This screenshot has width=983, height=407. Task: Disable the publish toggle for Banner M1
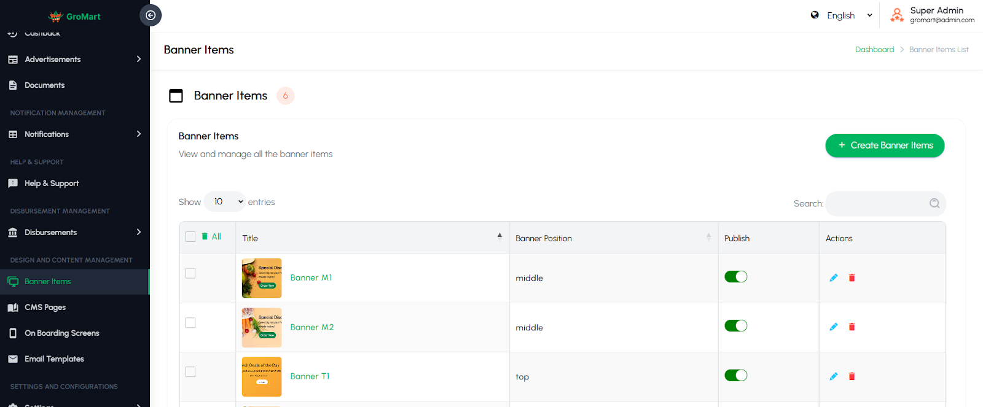pos(735,277)
